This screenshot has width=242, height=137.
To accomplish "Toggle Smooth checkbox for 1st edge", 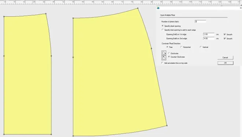I will pos(224,34).
